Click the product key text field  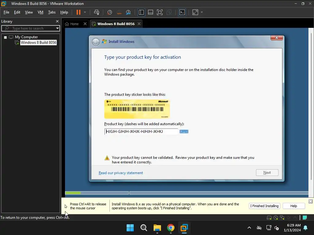(141, 132)
